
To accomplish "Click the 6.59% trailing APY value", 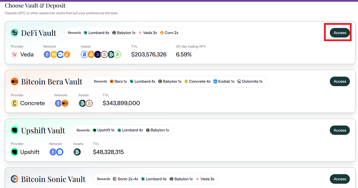I will coord(184,55).
